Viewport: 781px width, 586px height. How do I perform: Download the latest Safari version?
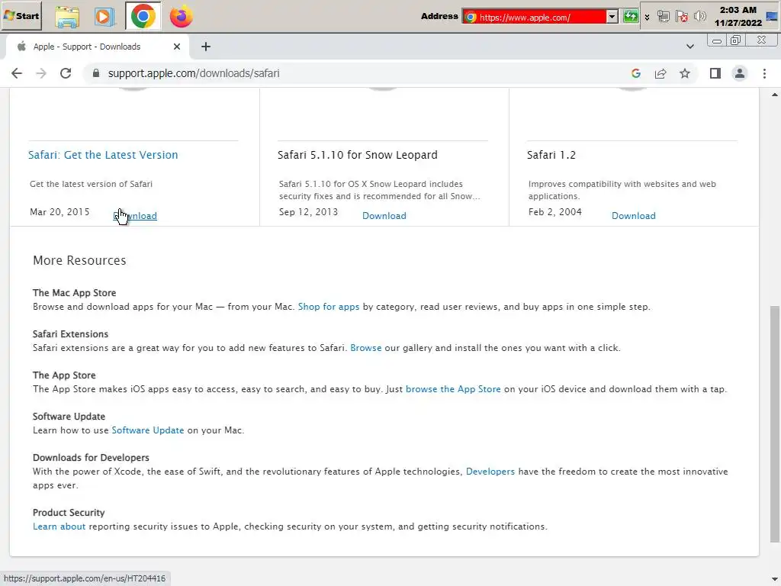pos(135,216)
